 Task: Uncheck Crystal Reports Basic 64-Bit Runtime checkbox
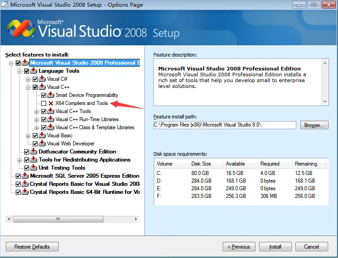pos(18,192)
